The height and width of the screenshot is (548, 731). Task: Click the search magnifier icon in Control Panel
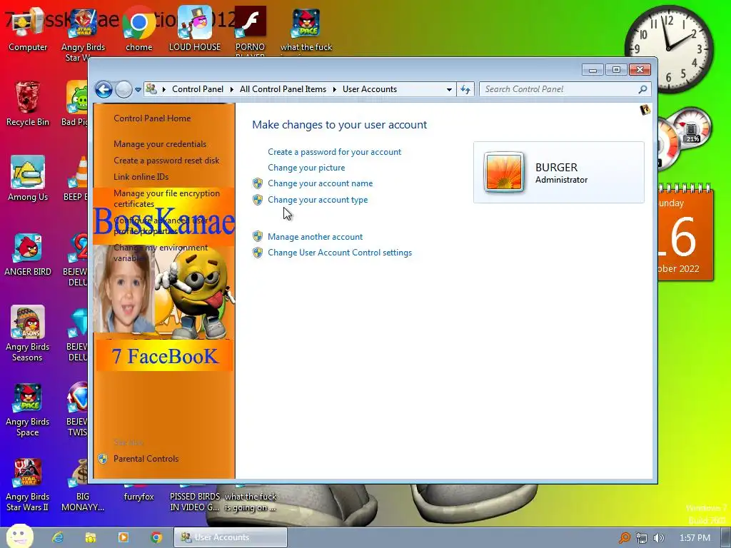(643, 89)
